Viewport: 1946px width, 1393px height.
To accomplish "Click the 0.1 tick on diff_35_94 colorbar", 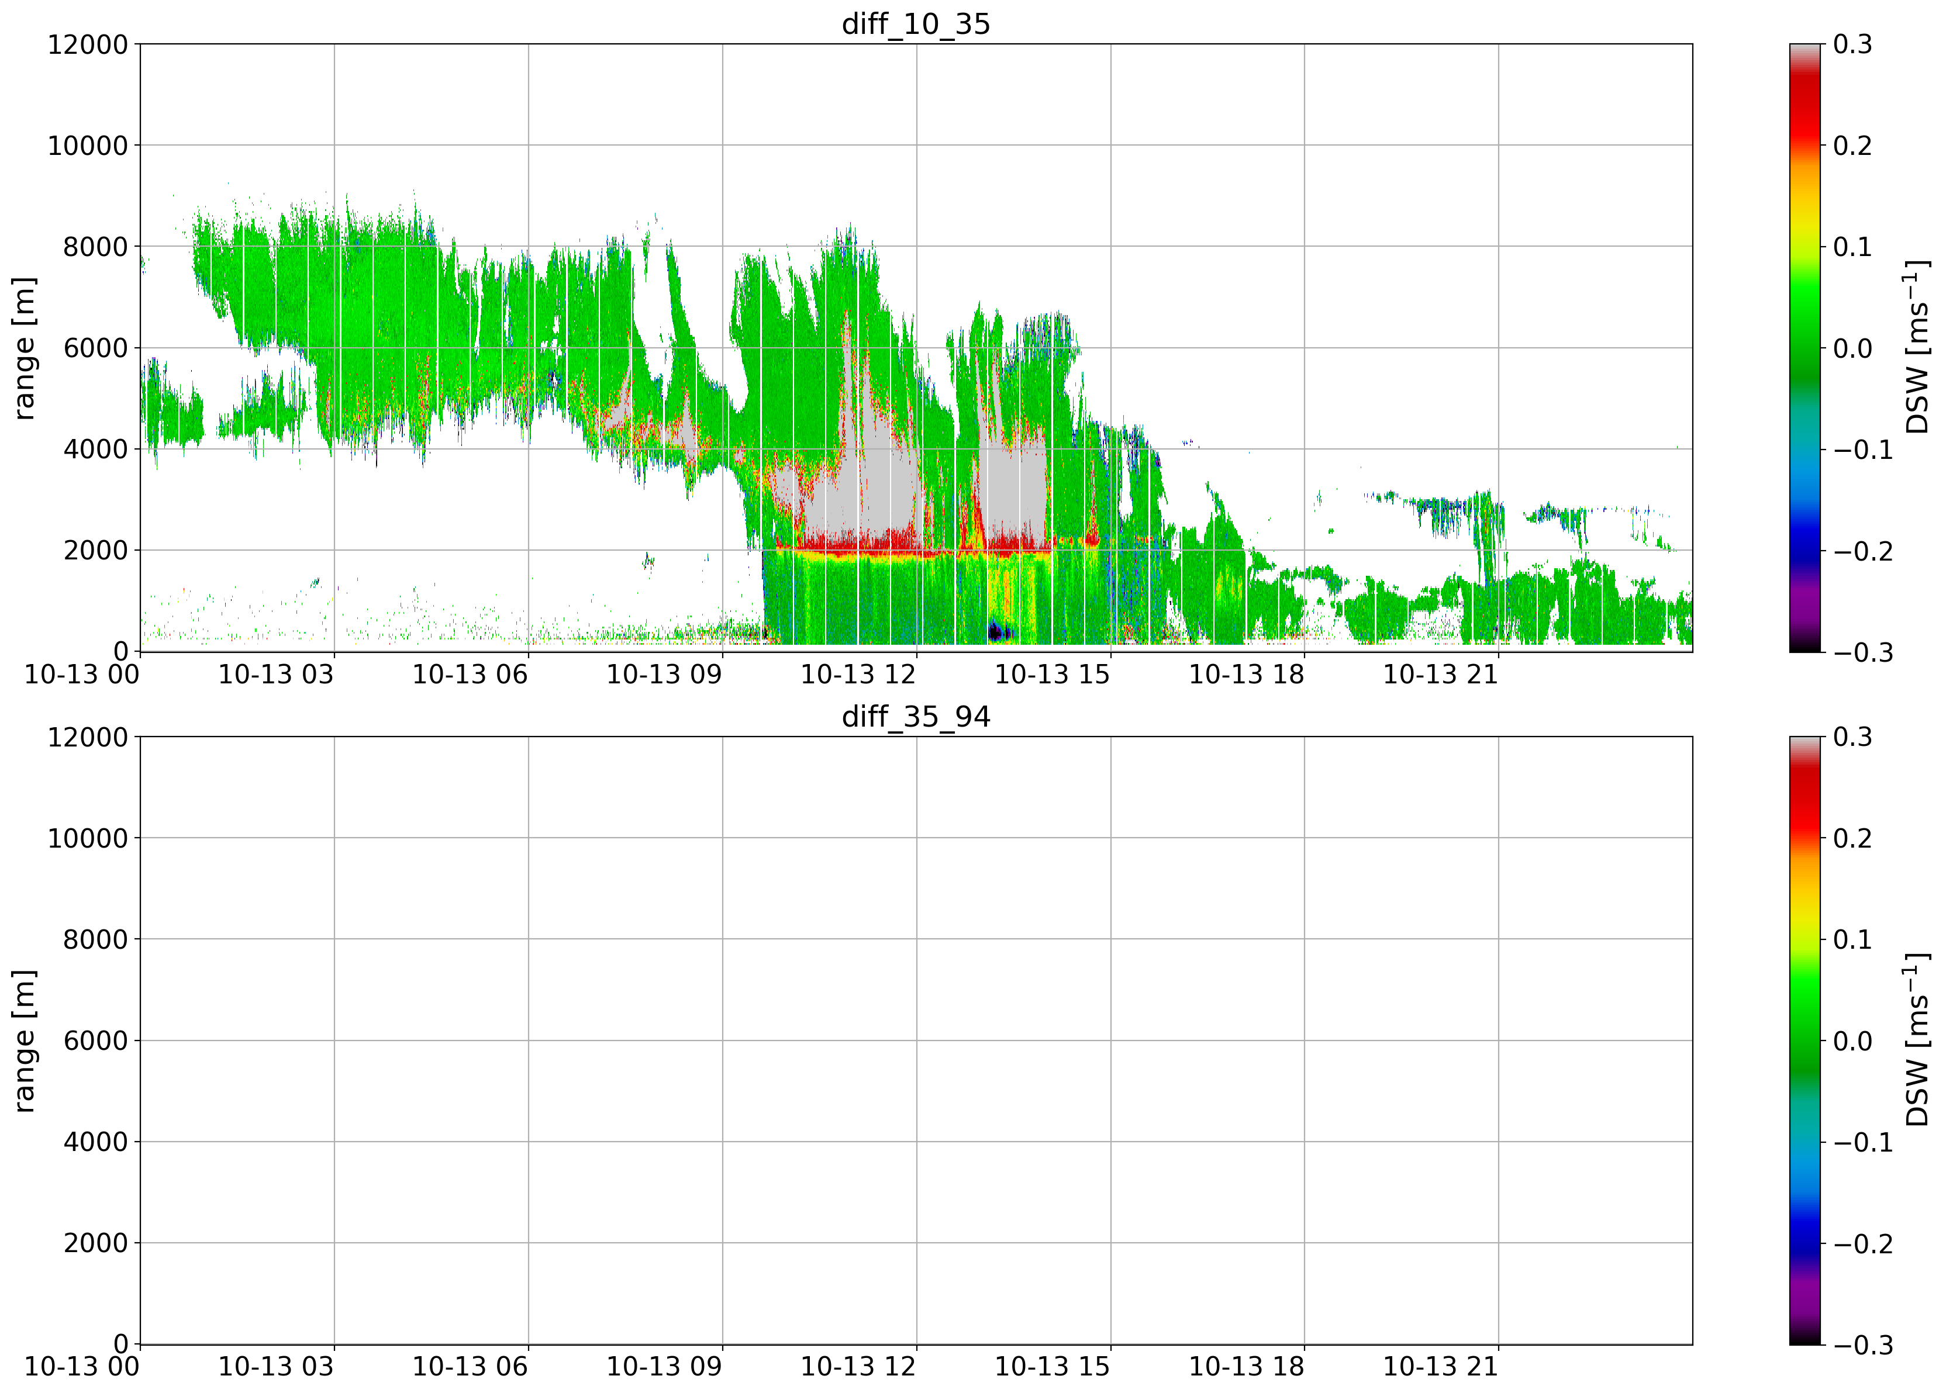I will click(x=1852, y=939).
